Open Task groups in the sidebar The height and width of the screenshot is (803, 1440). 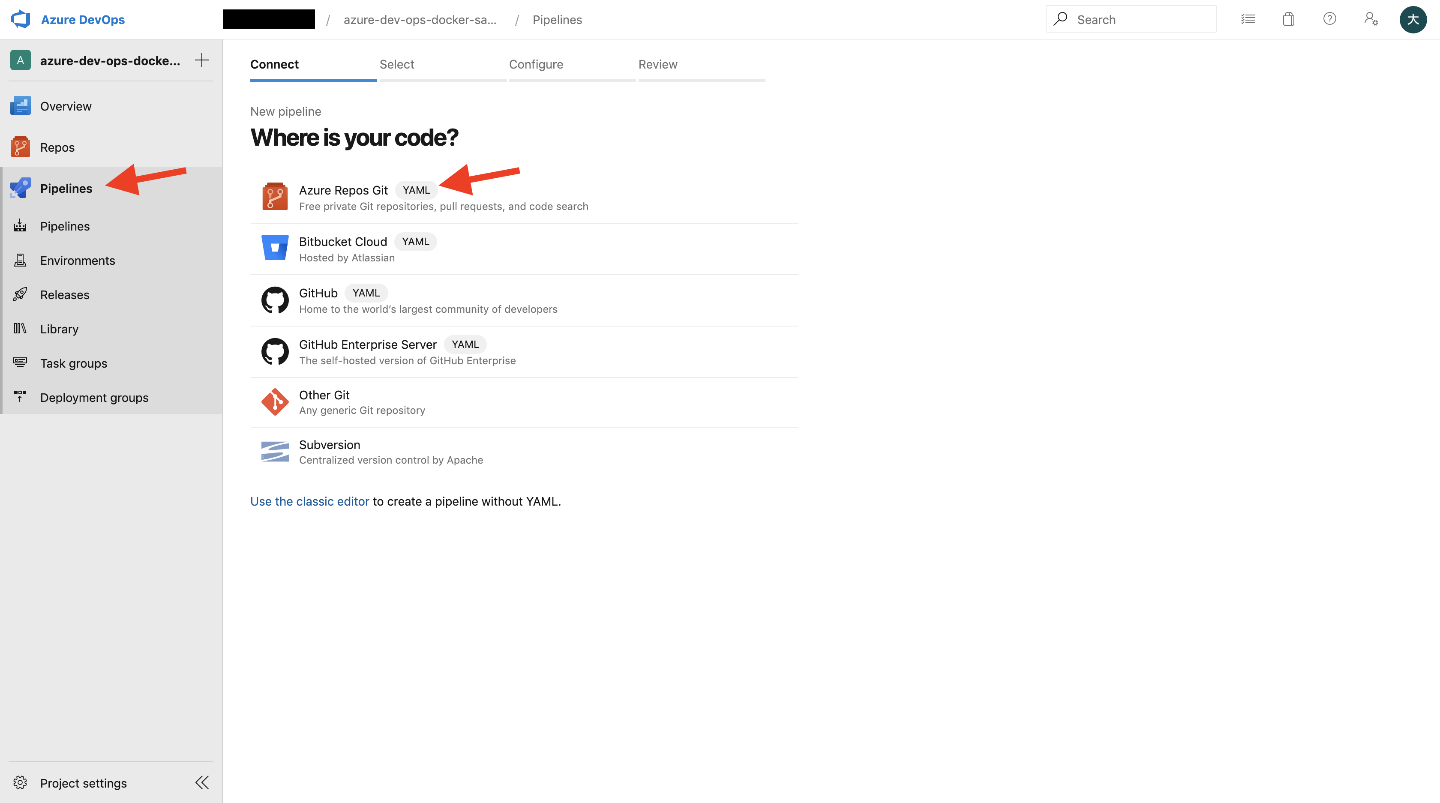pyautogui.click(x=111, y=363)
